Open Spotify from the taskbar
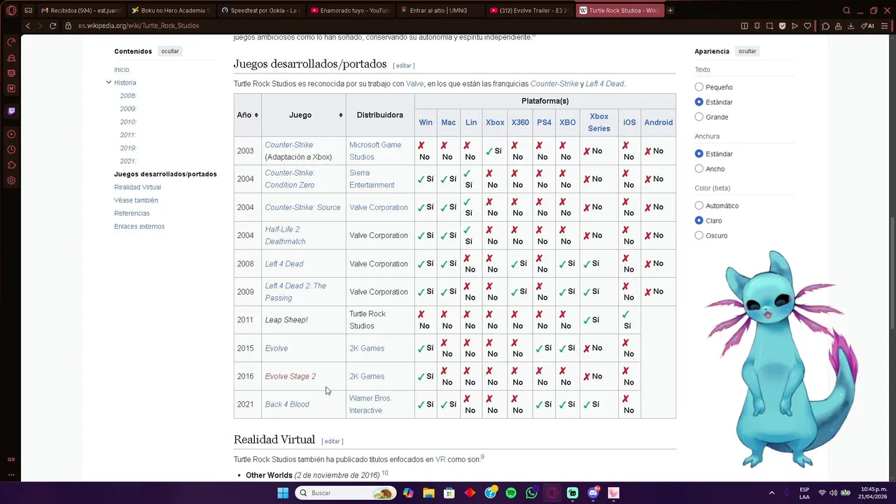Image resolution: width=896 pixels, height=504 pixels. point(511,493)
